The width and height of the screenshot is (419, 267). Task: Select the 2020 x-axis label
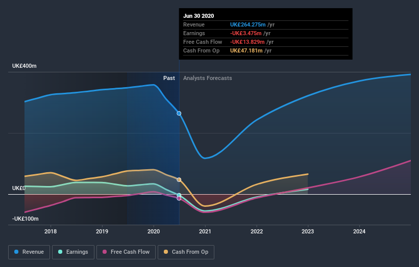click(x=154, y=231)
